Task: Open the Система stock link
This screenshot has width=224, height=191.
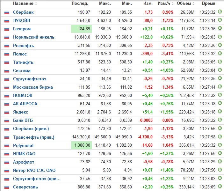Action: pos(22,70)
